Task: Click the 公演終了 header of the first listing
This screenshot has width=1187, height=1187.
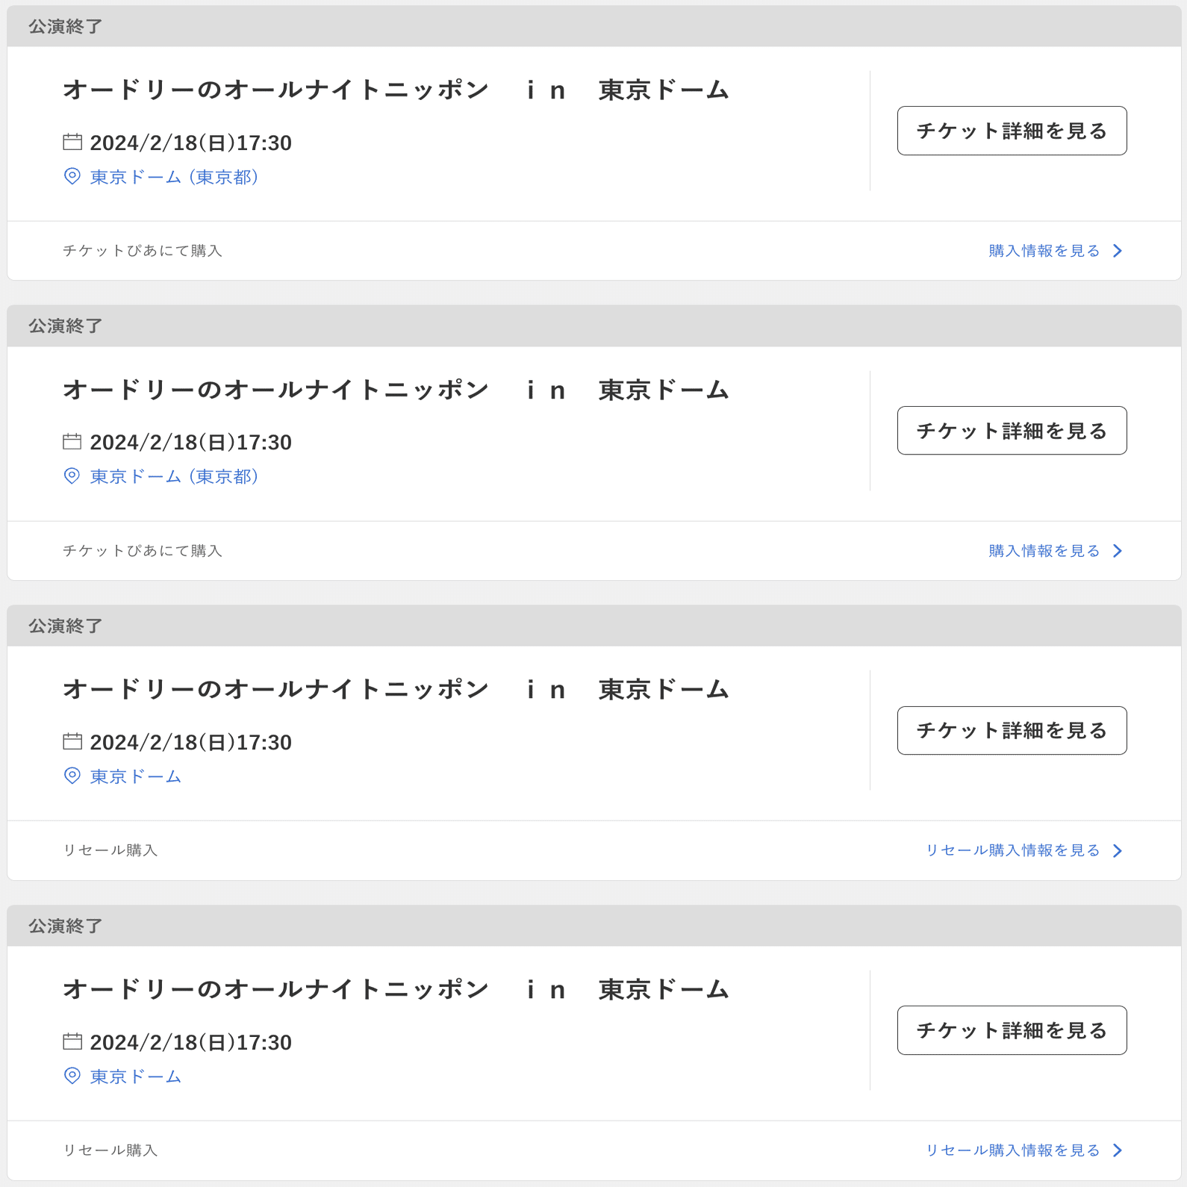Action: coord(63,26)
